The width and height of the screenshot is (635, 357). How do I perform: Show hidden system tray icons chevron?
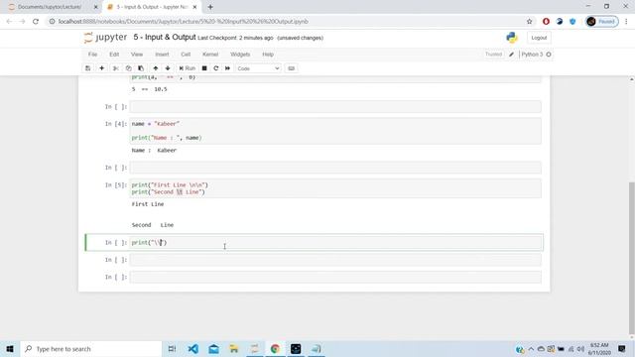point(531,349)
